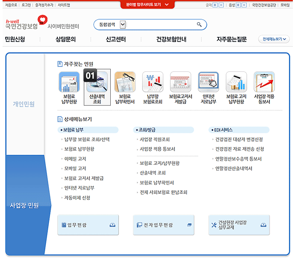Click the icon on 전자업무편람 button
The width and height of the screenshot is (295, 260).
point(189,225)
